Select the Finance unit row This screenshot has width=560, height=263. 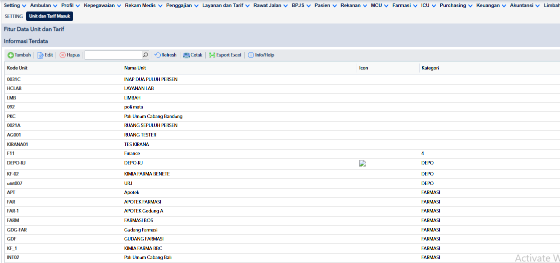pos(283,153)
